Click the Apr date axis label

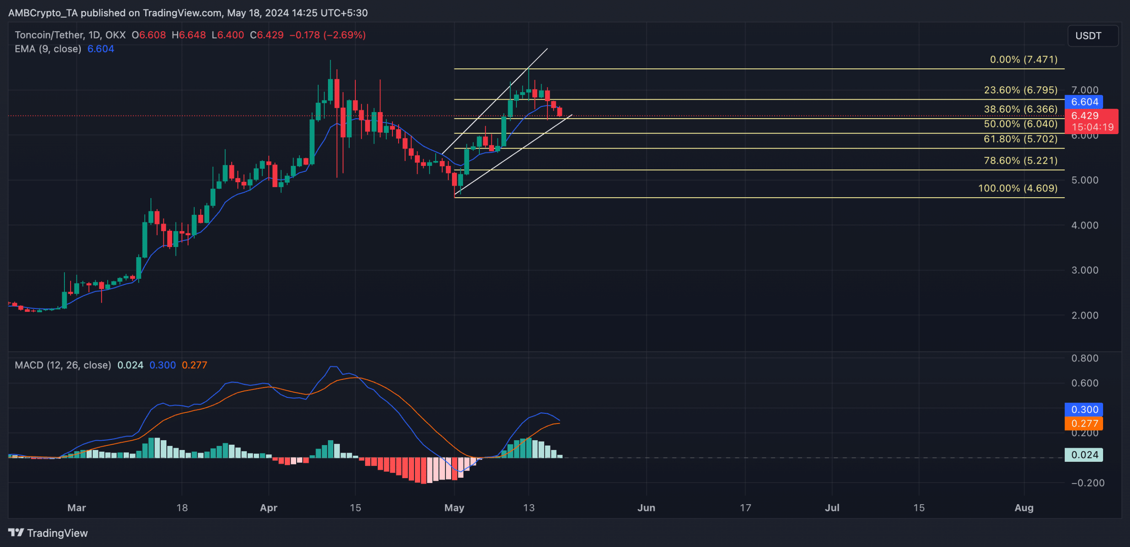[268, 508]
